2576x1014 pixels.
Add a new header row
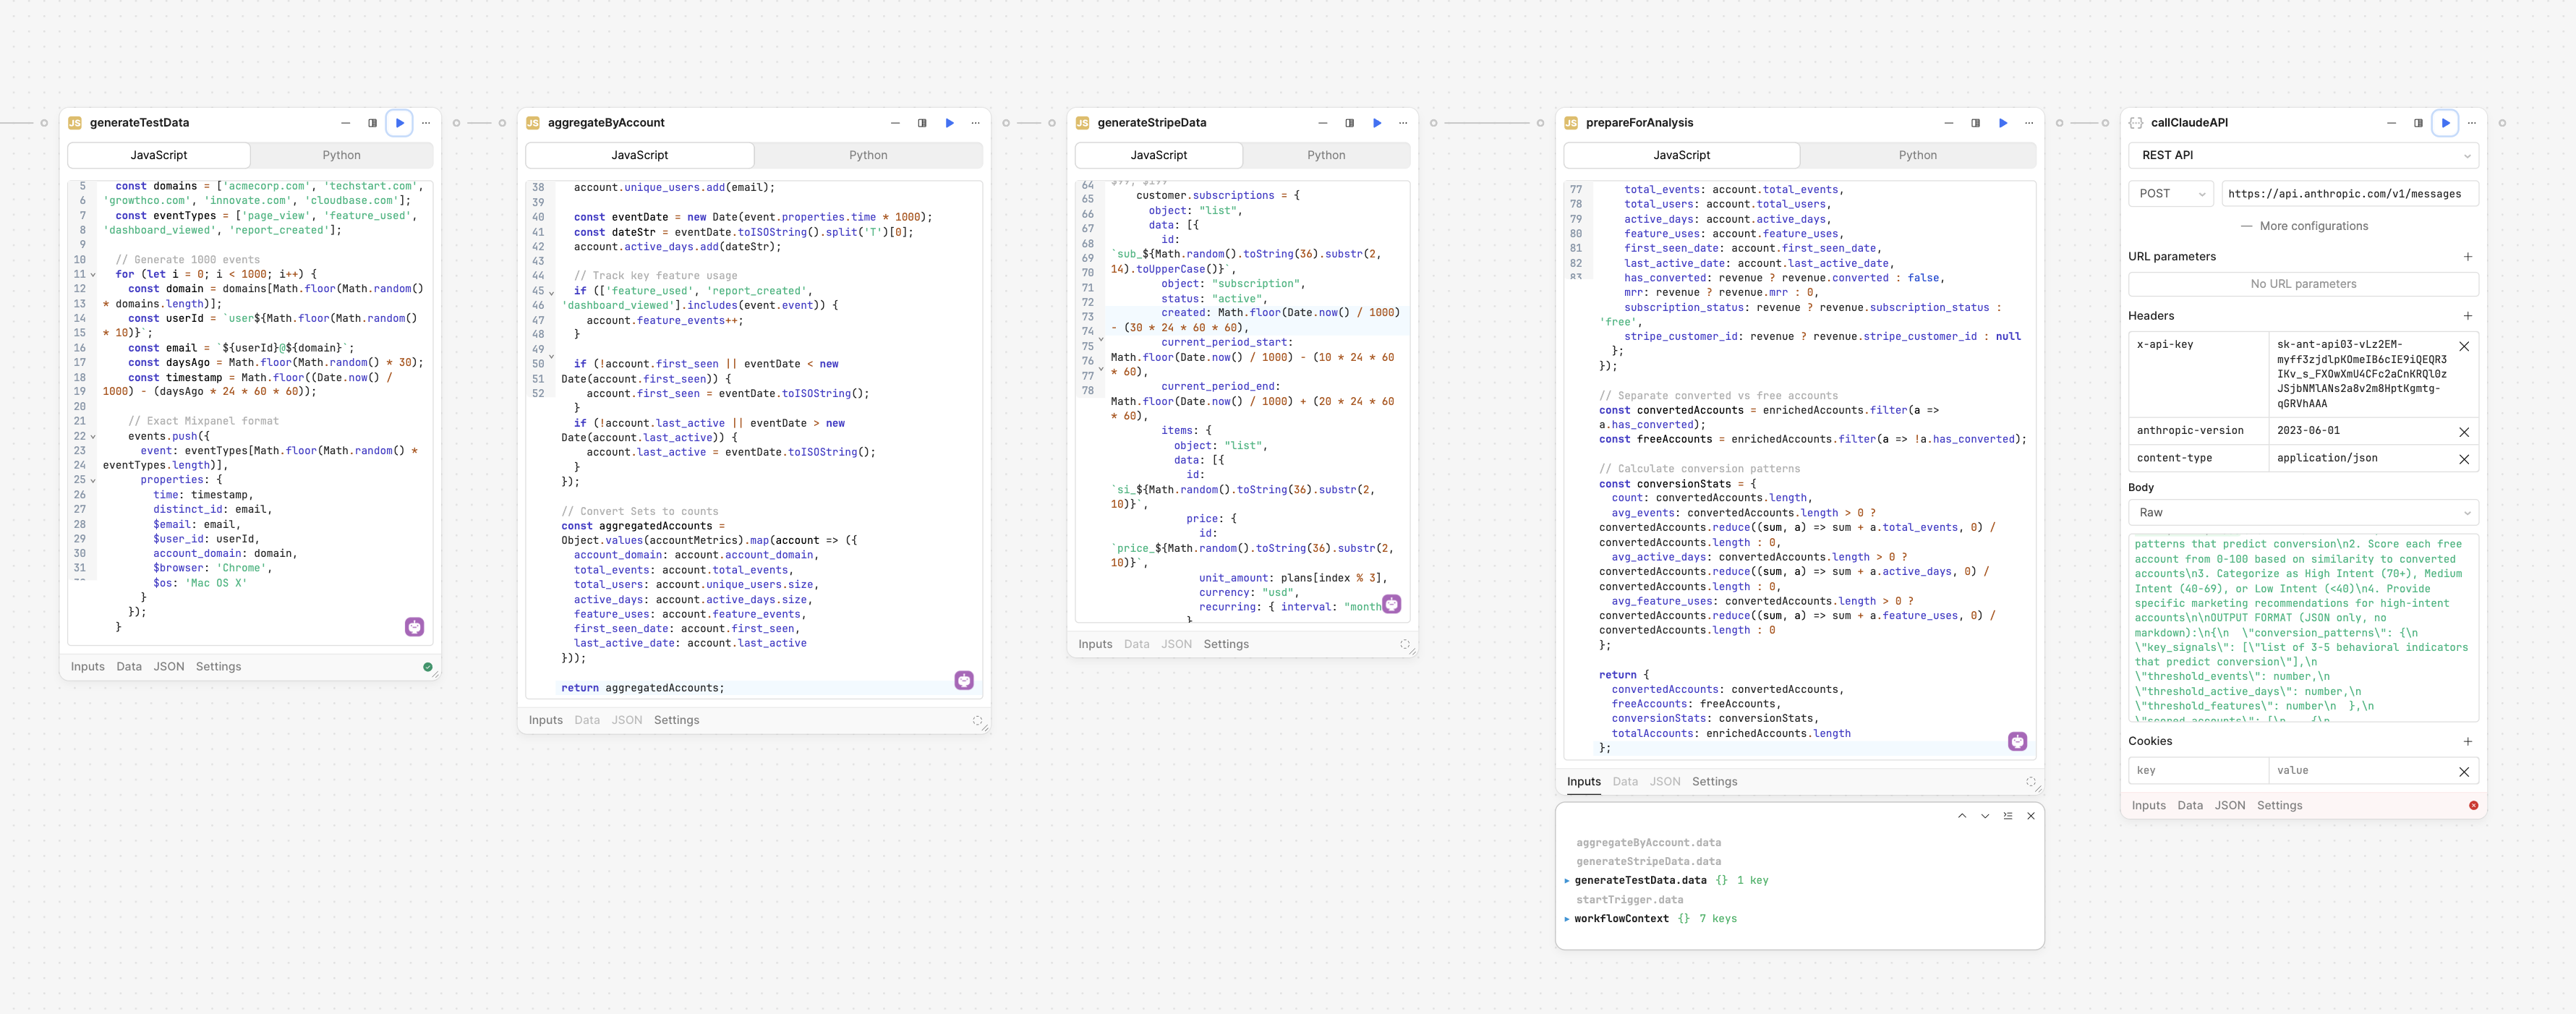pyautogui.click(x=2467, y=316)
